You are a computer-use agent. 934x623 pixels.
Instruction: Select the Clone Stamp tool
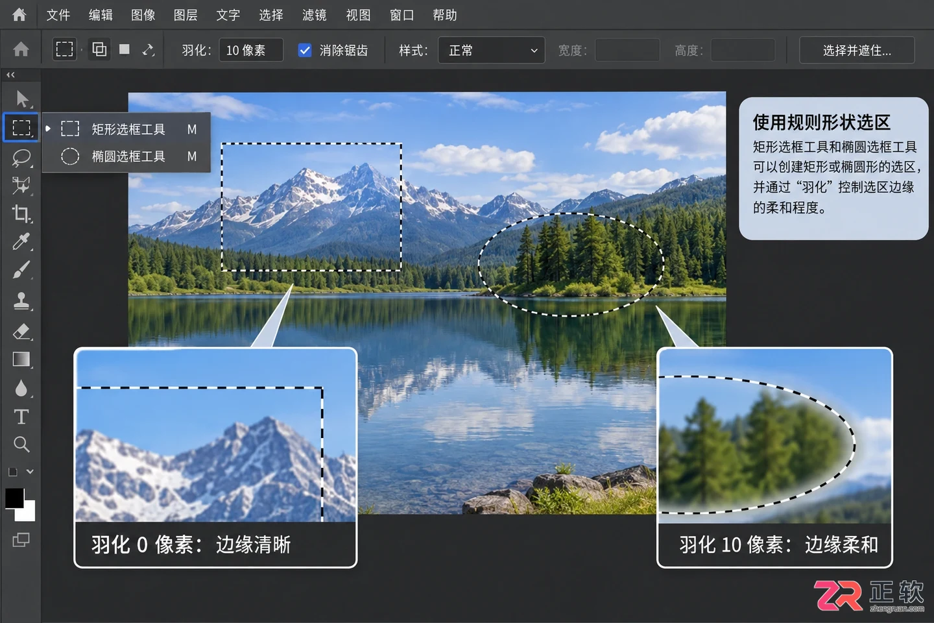(x=21, y=300)
